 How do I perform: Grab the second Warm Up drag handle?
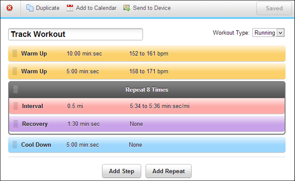(x=15, y=72)
